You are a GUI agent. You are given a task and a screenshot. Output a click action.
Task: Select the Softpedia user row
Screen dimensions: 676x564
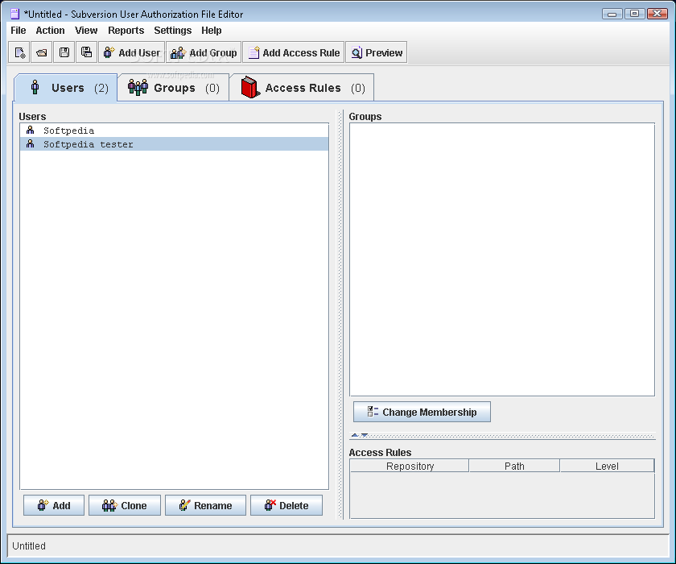coord(174,131)
